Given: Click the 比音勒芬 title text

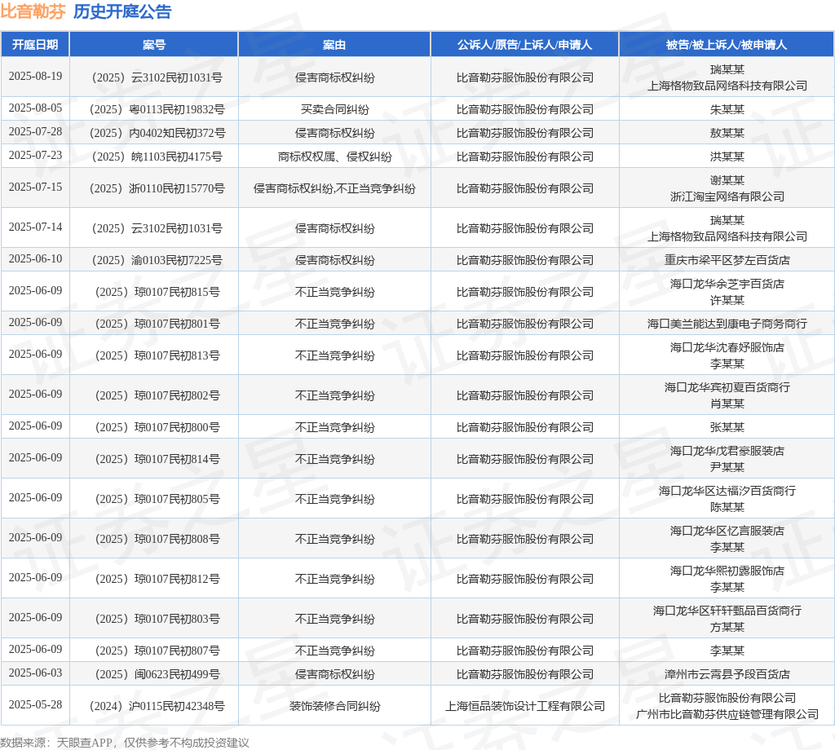Looking at the screenshot, I should tap(33, 11).
